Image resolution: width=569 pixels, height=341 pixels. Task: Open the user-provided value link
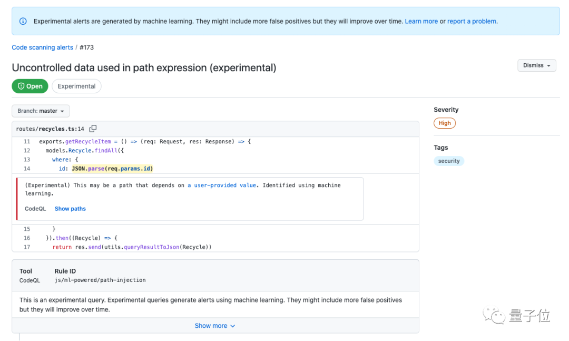222,186
